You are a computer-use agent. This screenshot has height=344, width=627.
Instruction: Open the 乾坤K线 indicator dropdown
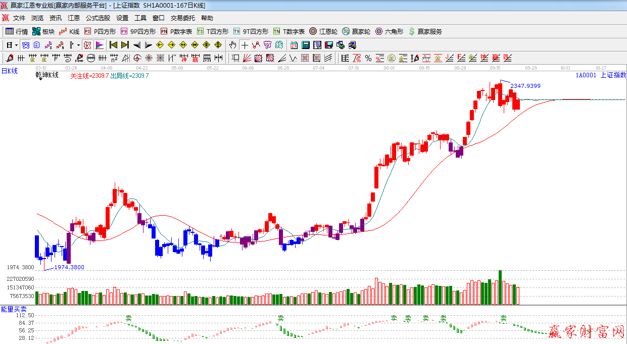click(46, 76)
